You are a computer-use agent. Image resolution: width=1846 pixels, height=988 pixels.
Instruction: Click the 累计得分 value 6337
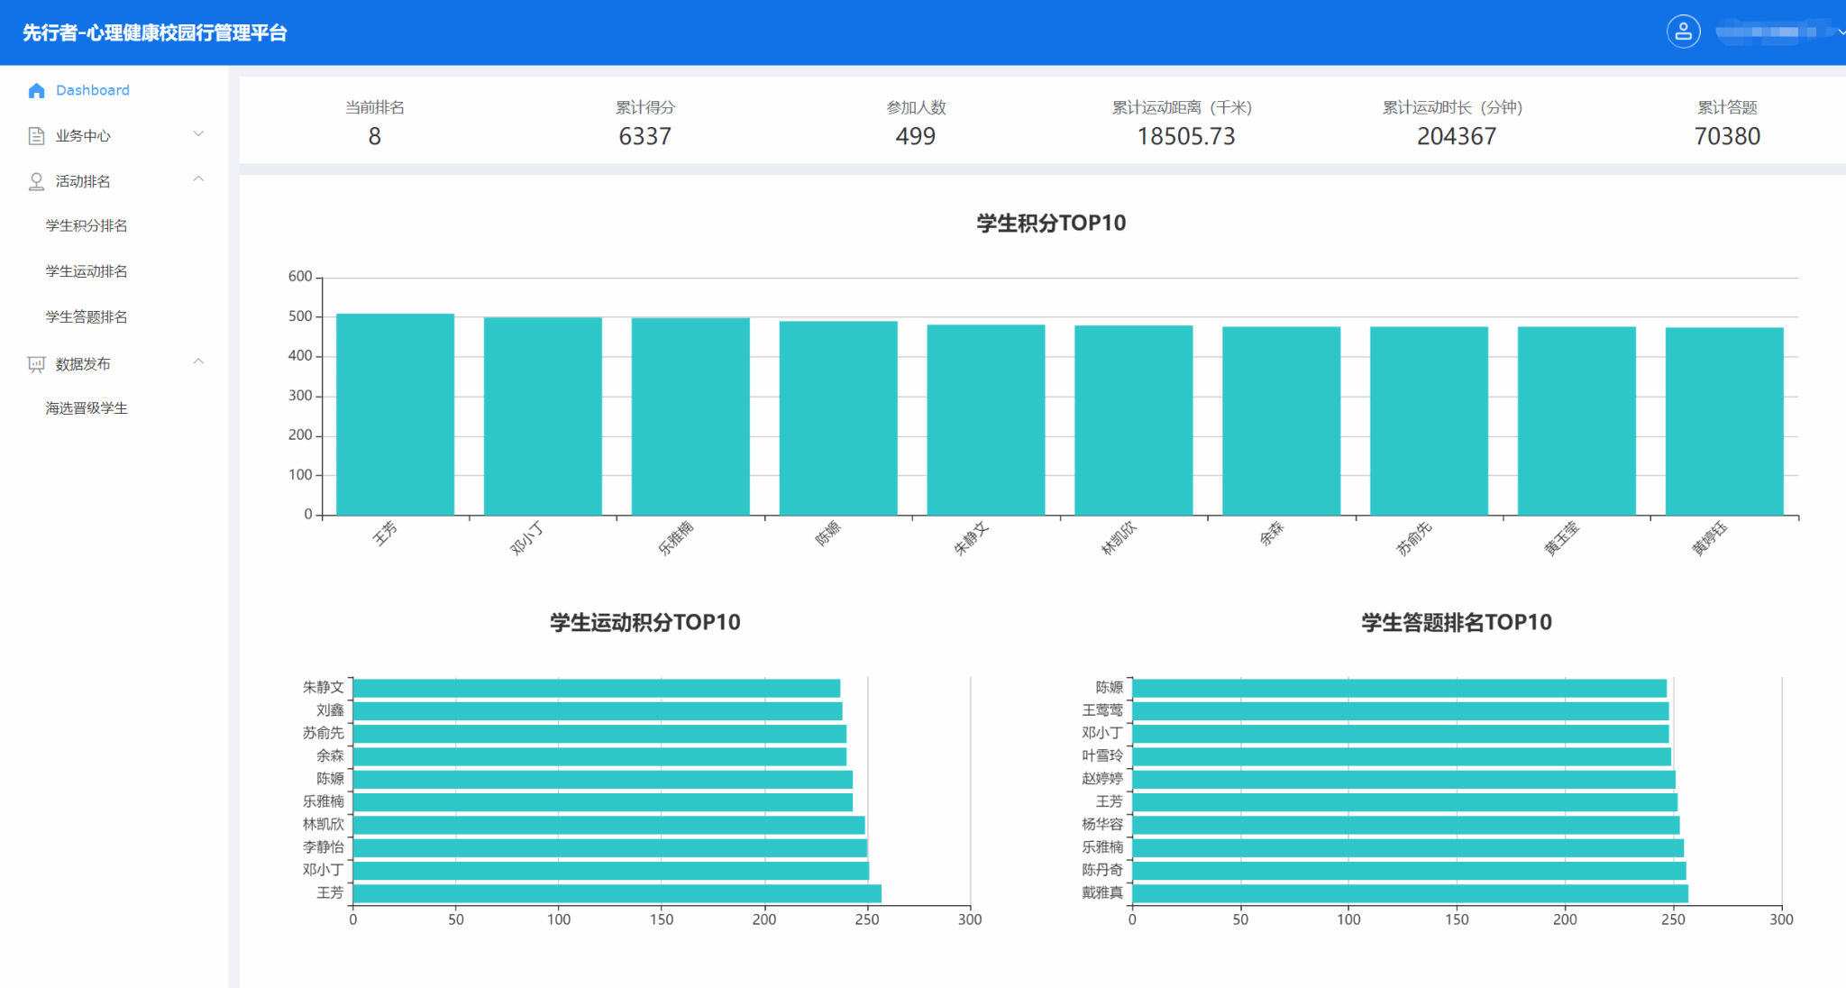(x=644, y=136)
